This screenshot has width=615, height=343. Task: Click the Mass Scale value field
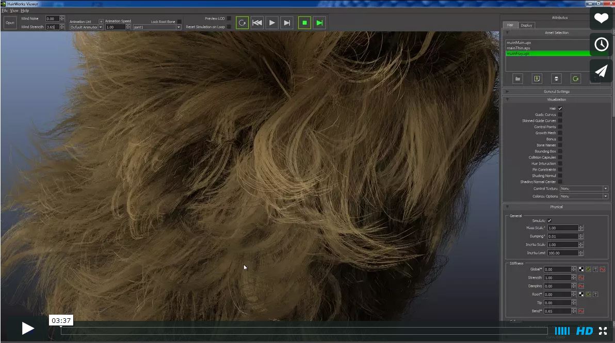562,228
